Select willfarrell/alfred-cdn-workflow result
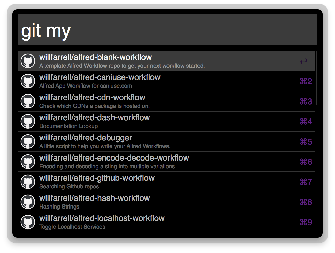335x253 pixels. pos(166,101)
